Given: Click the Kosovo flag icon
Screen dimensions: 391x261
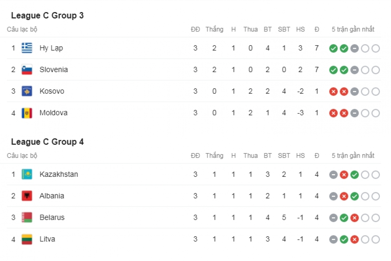Looking at the screenshot, I should coord(27,91).
